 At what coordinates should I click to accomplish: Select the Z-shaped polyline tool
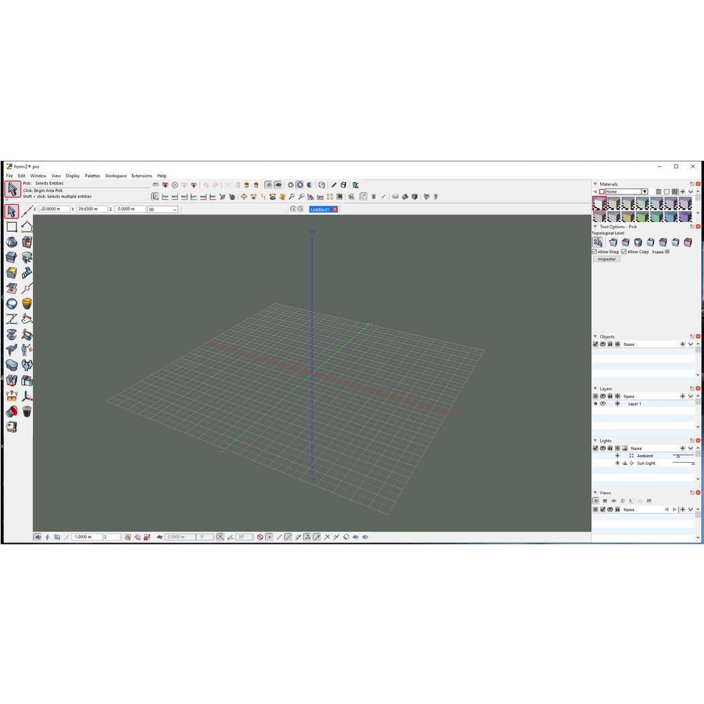(x=12, y=319)
